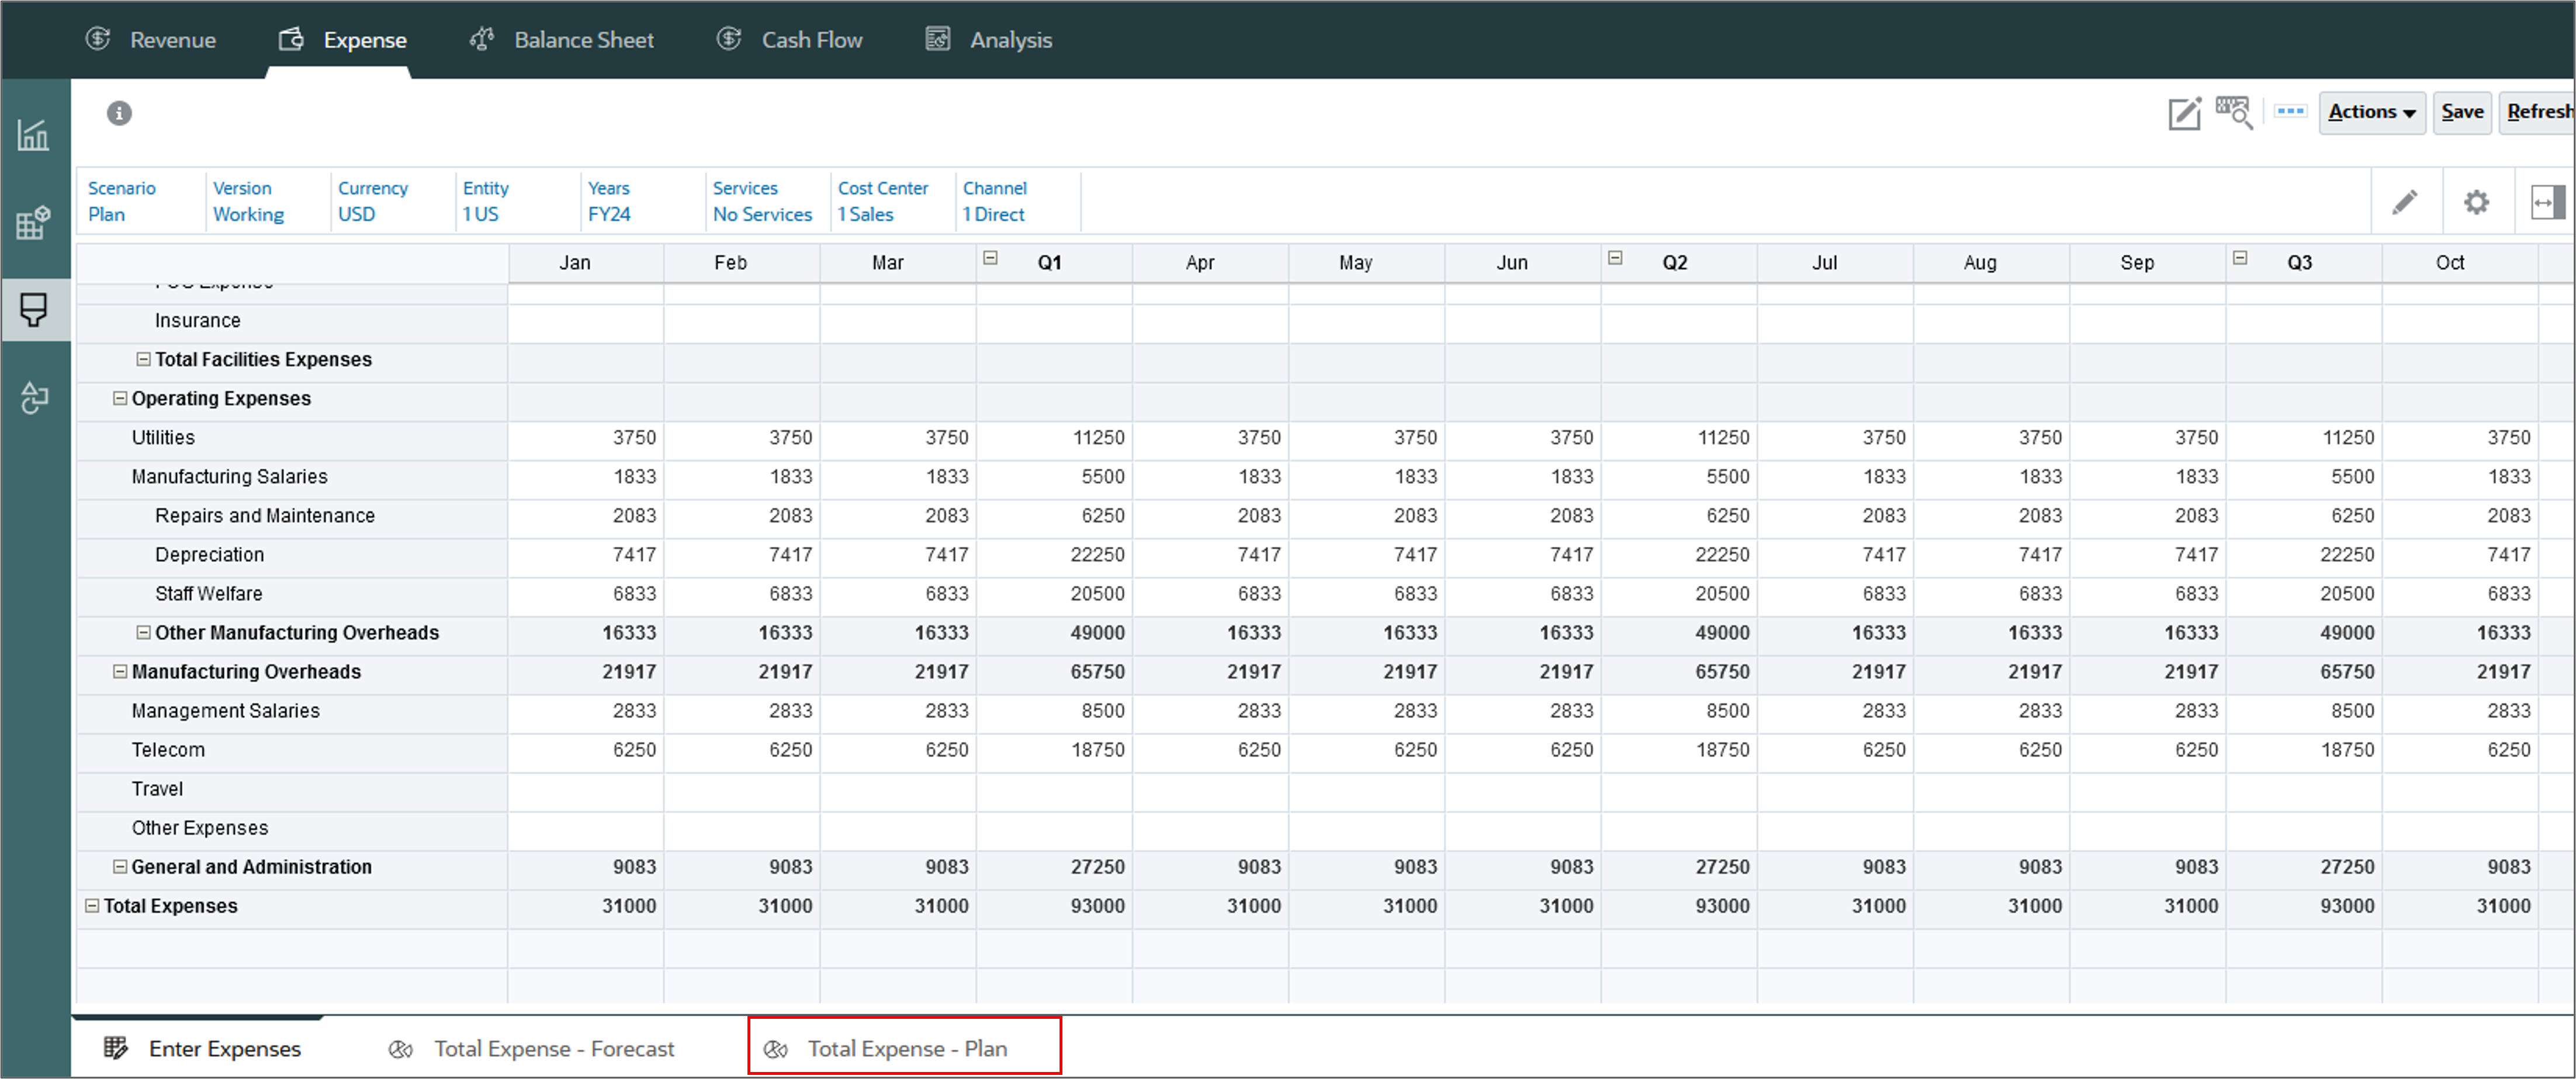Screen dimensions: 2576x1079
Task: Click the Save button
Action: [x=2461, y=112]
